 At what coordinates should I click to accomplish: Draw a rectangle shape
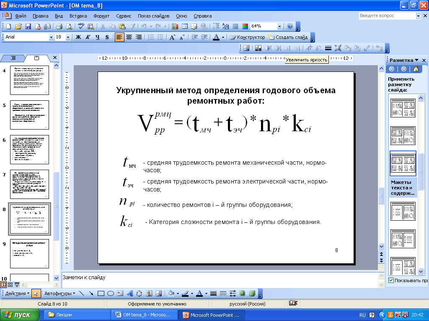click(x=101, y=293)
